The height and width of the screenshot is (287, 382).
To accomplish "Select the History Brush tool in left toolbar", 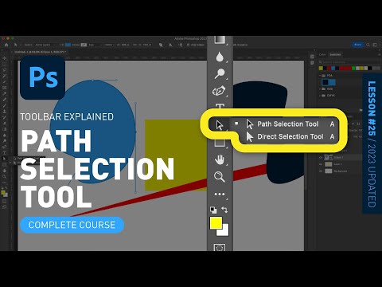I will pos(4,117).
